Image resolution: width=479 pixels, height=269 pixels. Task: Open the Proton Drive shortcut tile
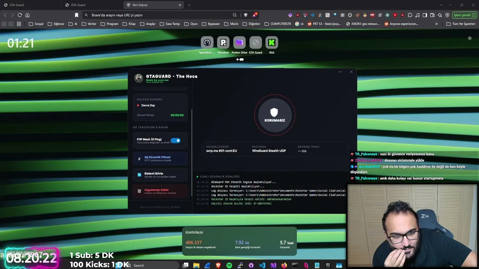[x=239, y=43]
